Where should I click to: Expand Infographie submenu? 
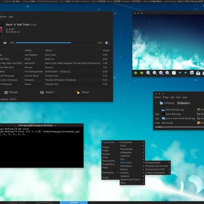click(x=132, y=152)
